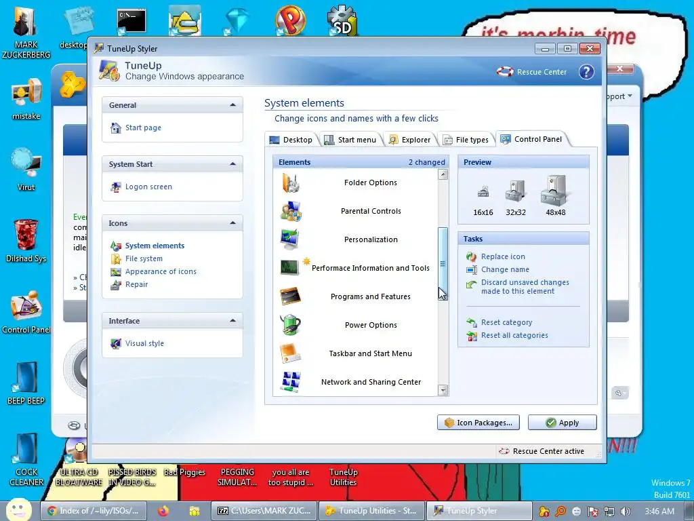694x521 pixels.
Task: Open Rescue Center in the header
Action: (x=531, y=72)
